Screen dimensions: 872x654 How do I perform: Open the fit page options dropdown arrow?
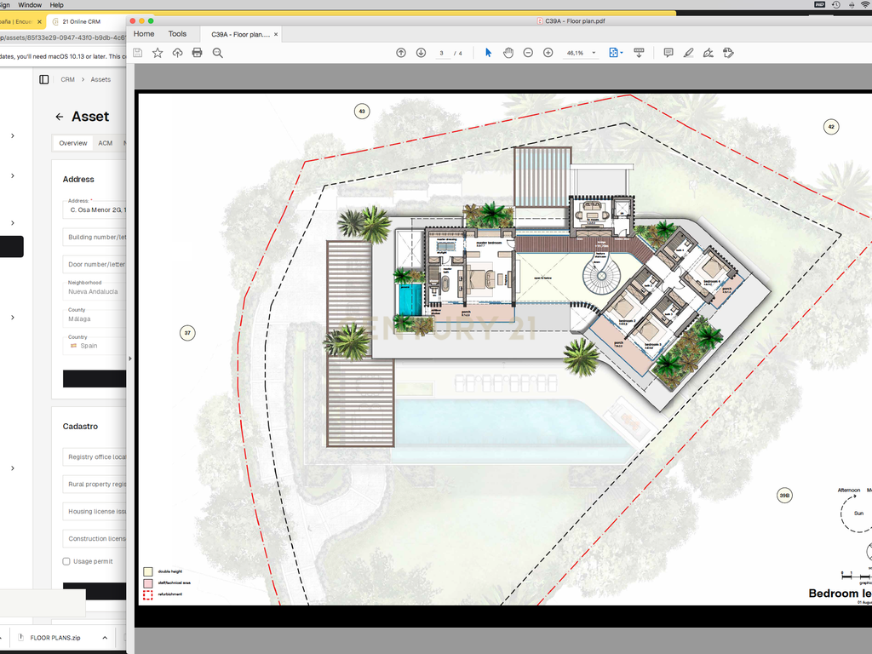pyautogui.click(x=621, y=53)
